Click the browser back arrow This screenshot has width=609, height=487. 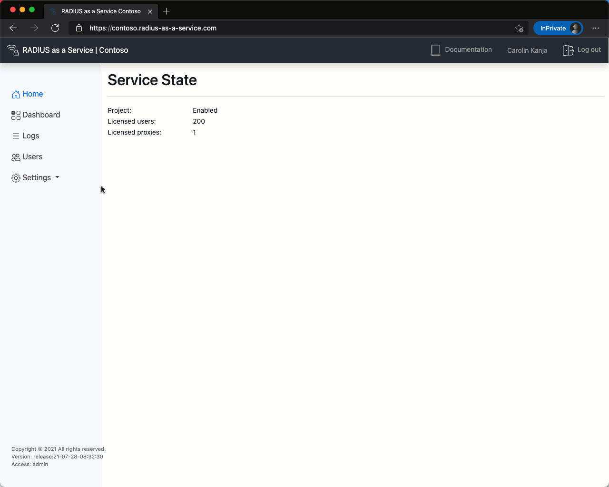tap(13, 28)
